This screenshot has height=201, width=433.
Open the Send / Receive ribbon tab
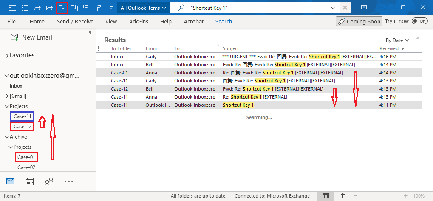[x=75, y=21]
